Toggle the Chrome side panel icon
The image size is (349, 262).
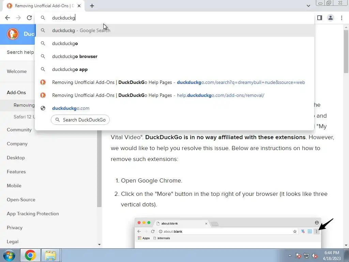point(320,18)
